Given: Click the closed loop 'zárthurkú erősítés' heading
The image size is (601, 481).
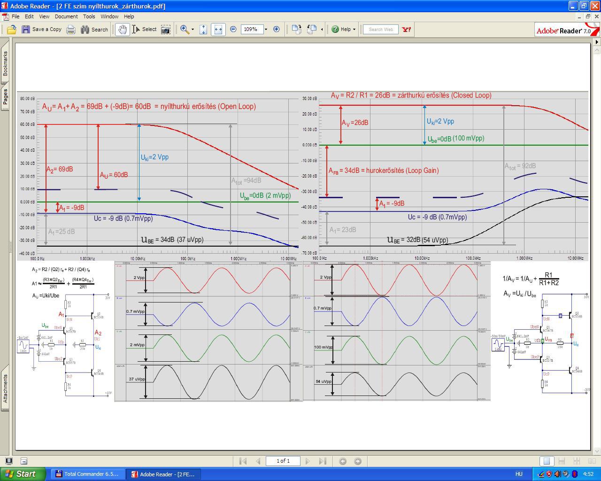Looking at the screenshot, I should coord(411,95).
